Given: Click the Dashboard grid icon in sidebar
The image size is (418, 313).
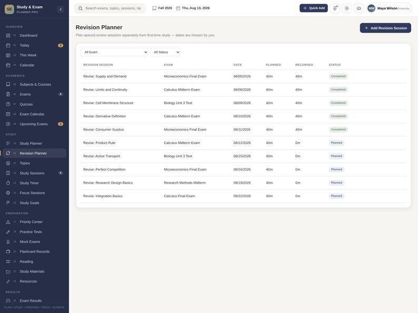Looking at the screenshot, I should [8, 35].
